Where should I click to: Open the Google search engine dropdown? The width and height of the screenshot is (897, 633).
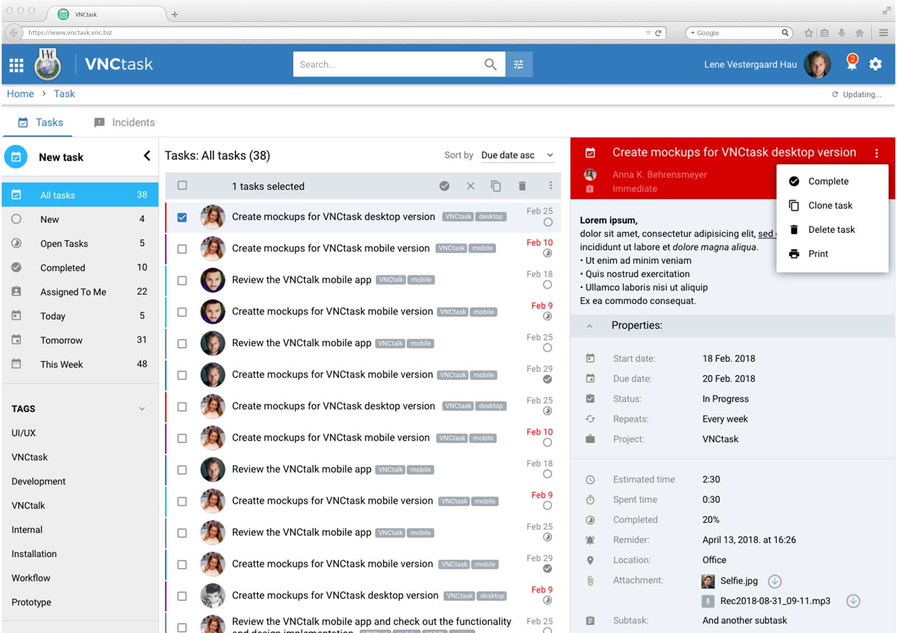click(693, 33)
